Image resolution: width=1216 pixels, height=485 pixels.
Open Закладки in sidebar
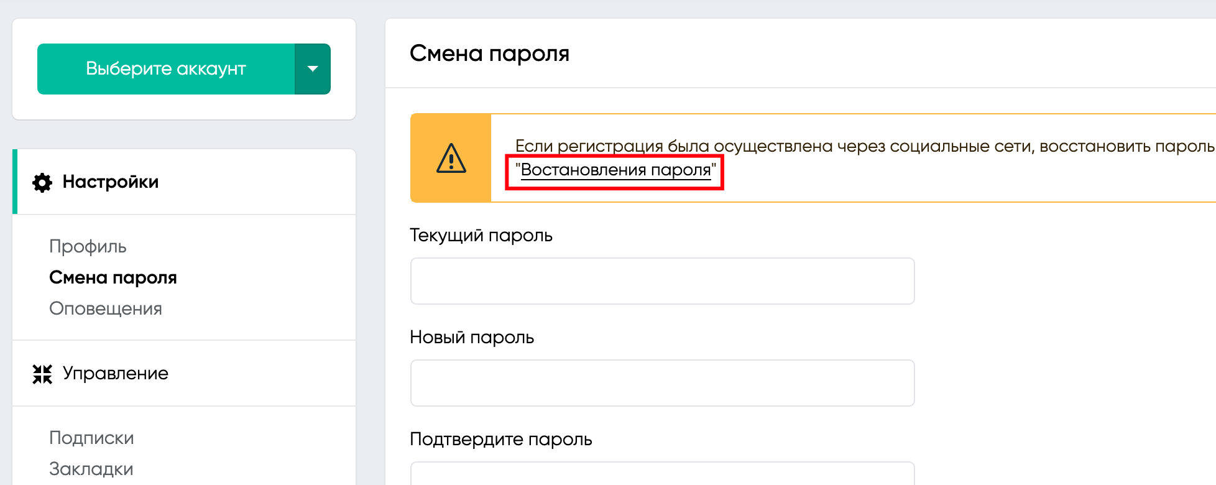(91, 469)
